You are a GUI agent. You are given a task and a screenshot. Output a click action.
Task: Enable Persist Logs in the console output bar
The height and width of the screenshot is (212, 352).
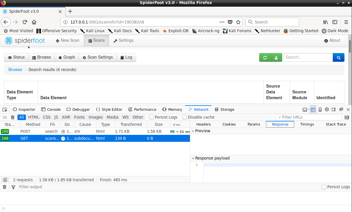coord(324,187)
